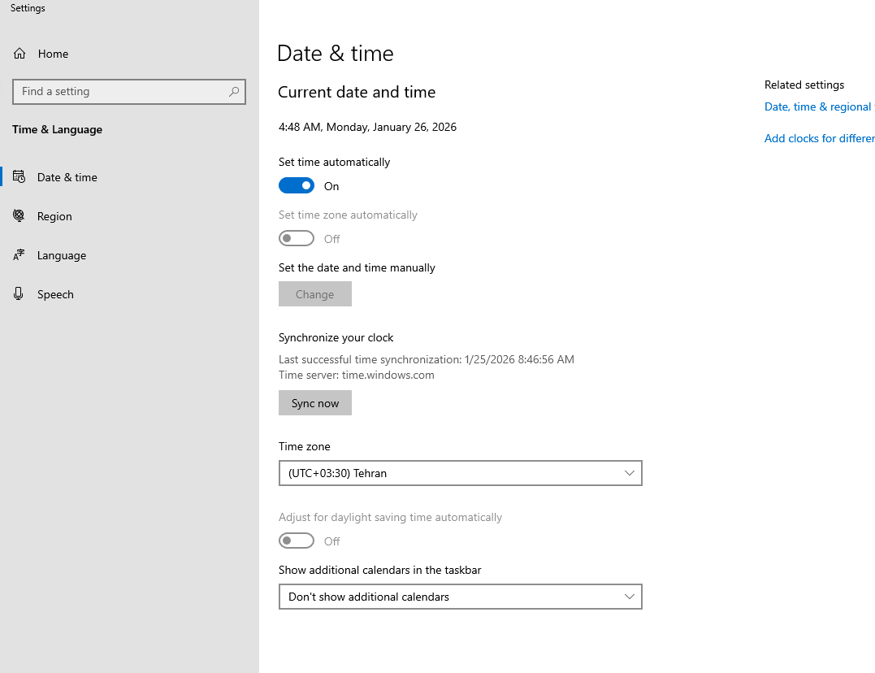The width and height of the screenshot is (875, 673).
Task: Open the Time zone dropdown
Action: [460, 473]
